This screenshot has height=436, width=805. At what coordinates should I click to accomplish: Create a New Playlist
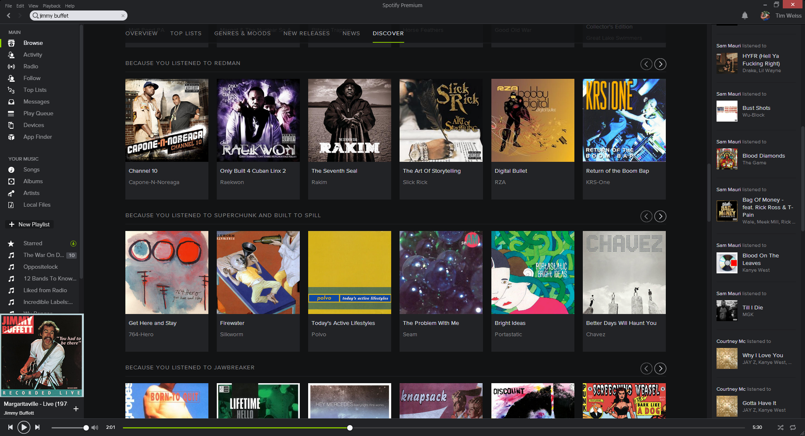[x=29, y=225]
